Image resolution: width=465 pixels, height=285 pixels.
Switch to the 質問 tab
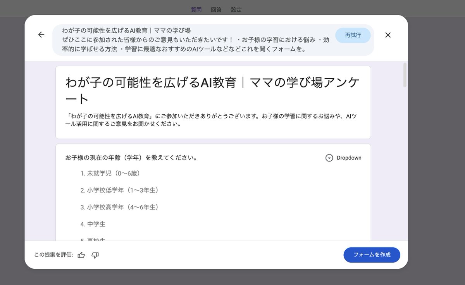(x=196, y=10)
